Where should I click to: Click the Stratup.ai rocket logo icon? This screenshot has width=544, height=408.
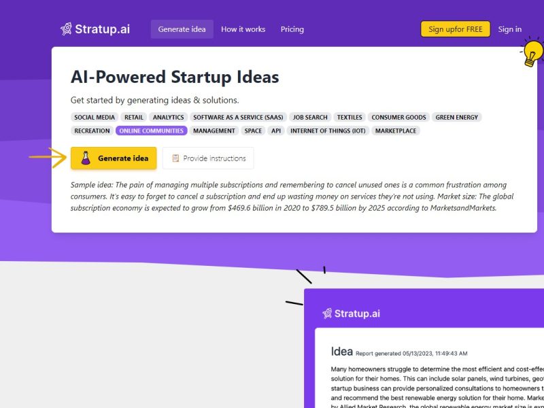click(66, 29)
